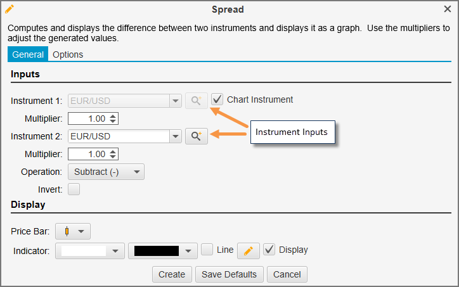Close the Spread dialog

448,9
